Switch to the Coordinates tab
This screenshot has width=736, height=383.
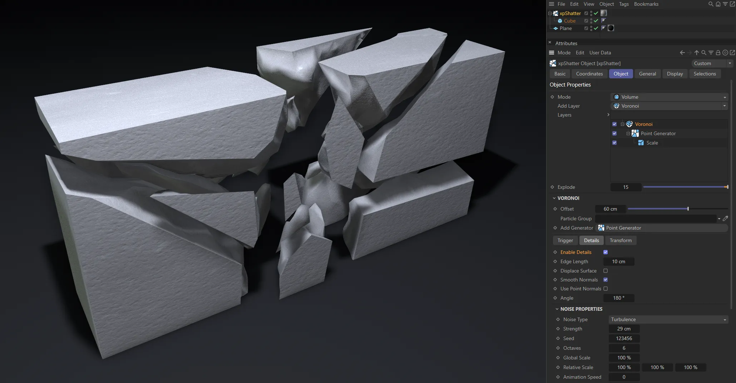point(589,74)
